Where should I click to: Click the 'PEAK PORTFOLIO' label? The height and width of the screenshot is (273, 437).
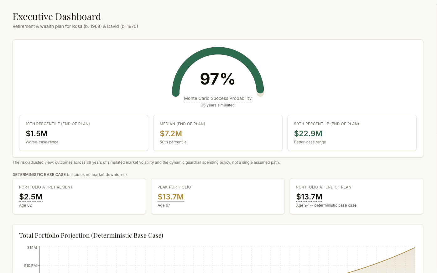click(174, 187)
